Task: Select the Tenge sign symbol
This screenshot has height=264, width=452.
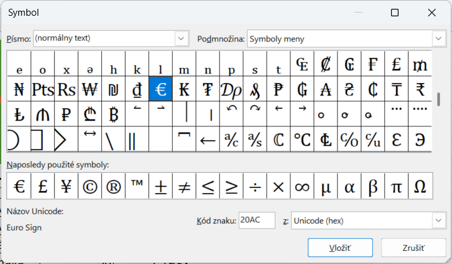Action: (x=397, y=89)
